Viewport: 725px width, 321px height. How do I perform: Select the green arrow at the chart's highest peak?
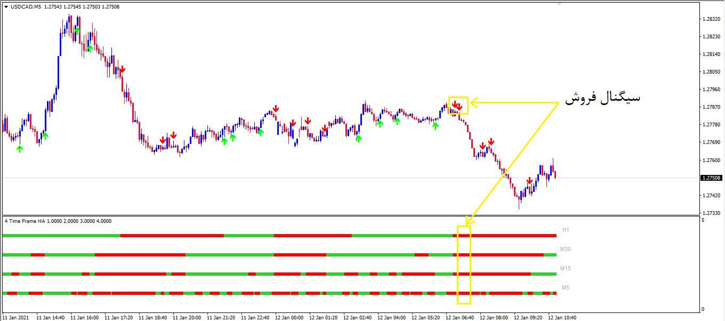[x=77, y=31]
